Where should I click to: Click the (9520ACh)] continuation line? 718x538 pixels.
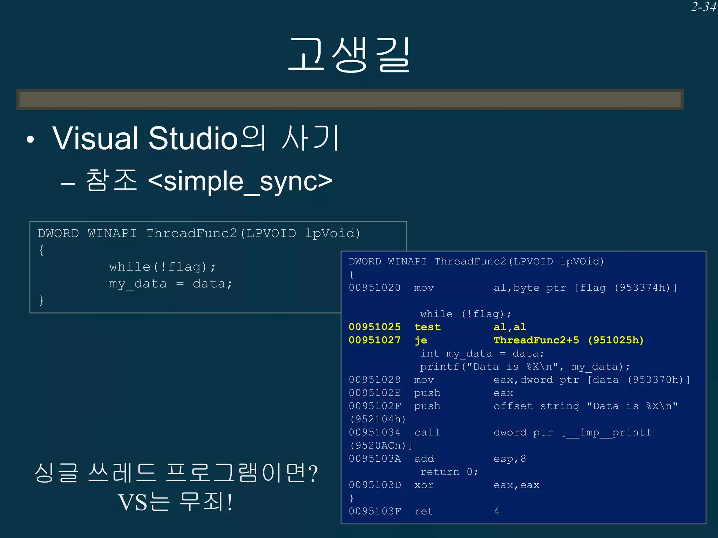pos(381,446)
